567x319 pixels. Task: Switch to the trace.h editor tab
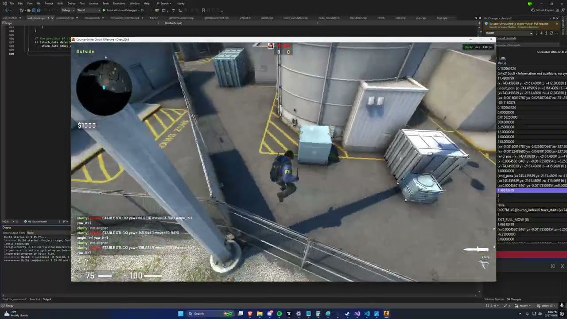[154, 18]
